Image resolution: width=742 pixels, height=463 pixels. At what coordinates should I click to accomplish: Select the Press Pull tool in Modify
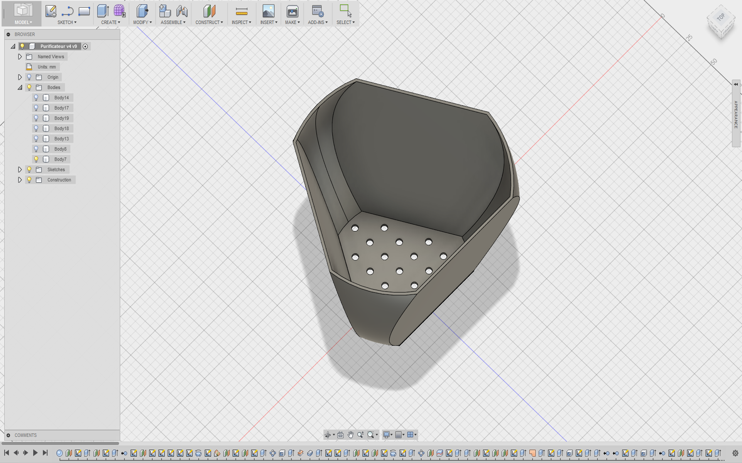click(142, 11)
